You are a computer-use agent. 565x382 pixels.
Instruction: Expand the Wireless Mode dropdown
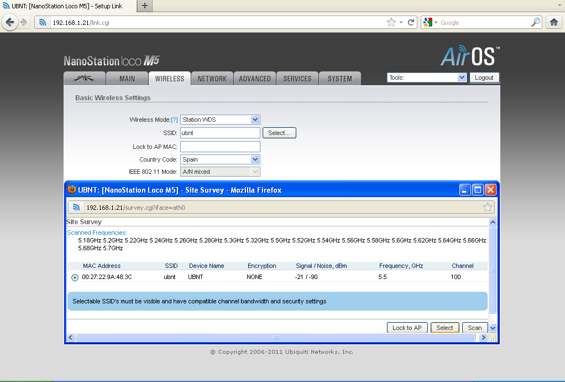(x=254, y=120)
